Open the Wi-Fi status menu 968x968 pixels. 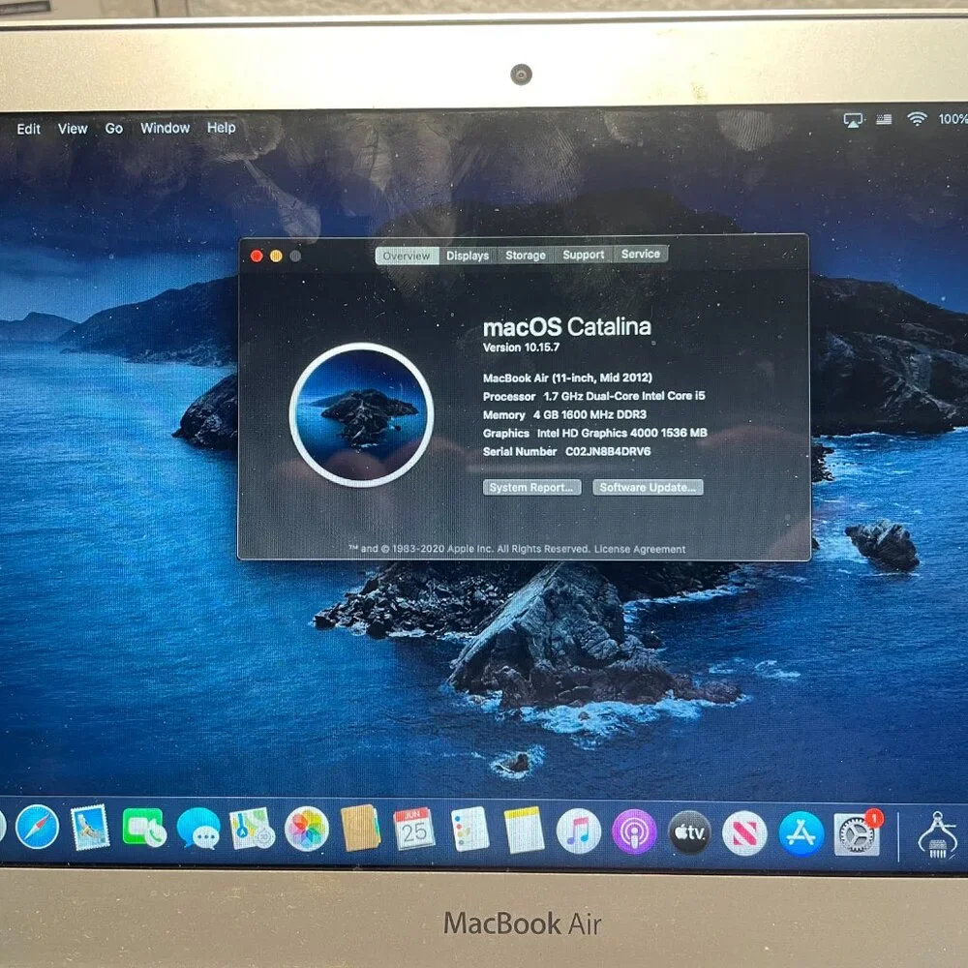tap(917, 118)
